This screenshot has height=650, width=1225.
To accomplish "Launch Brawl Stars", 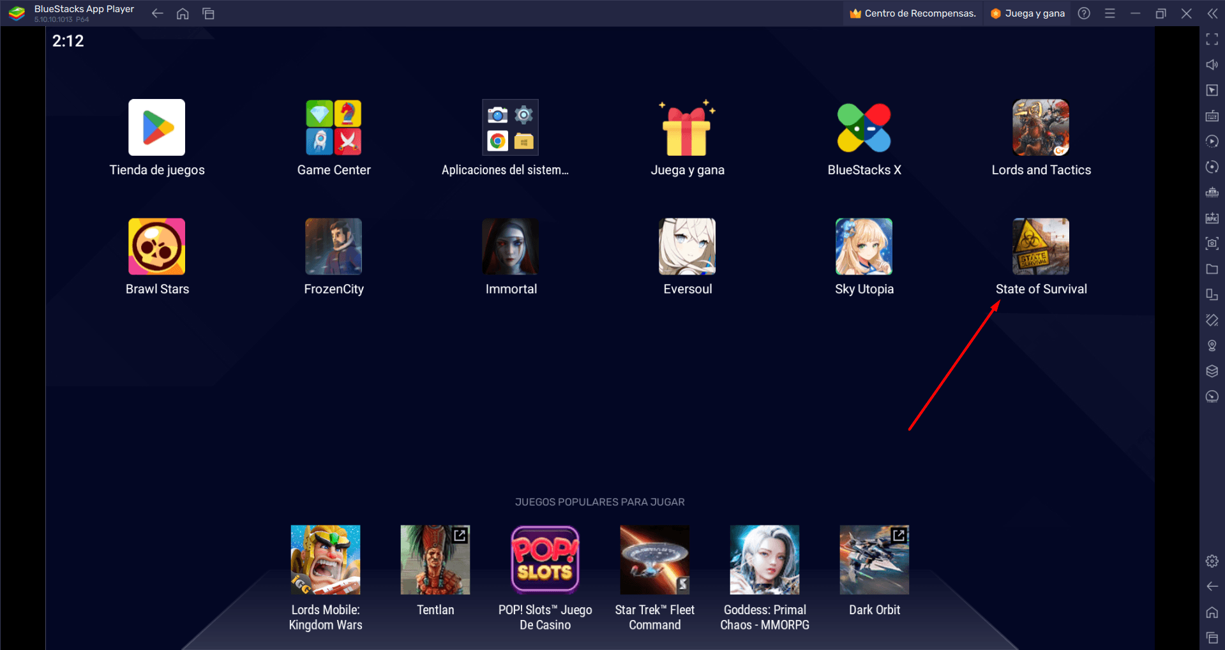I will tap(156, 246).
